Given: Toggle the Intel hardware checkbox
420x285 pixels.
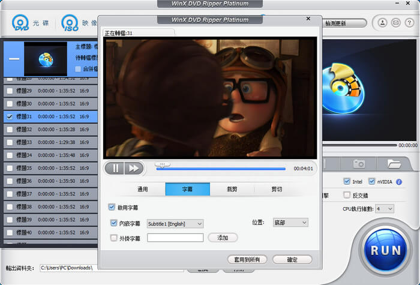Looking at the screenshot, I should (347, 181).
